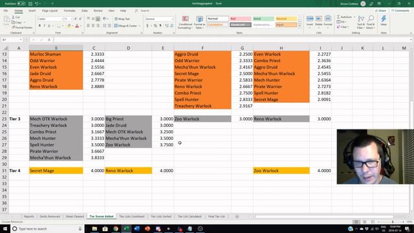This screenshot has height=233, width=414.
Task: Click the Cut command
Action: (16, 17)
